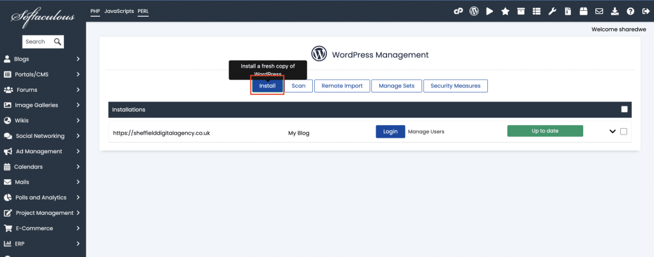Open email settings envelope icon
Viewport: 654px width, 257px height.
point(599,11)
